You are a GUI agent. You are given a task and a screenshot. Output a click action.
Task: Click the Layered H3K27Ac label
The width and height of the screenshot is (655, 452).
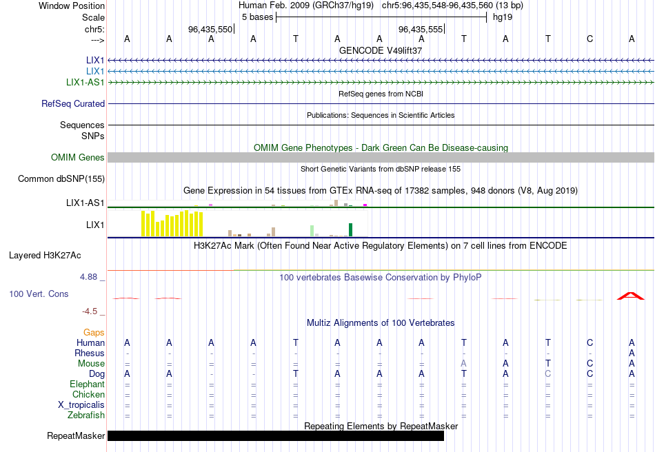pos(45,256)
